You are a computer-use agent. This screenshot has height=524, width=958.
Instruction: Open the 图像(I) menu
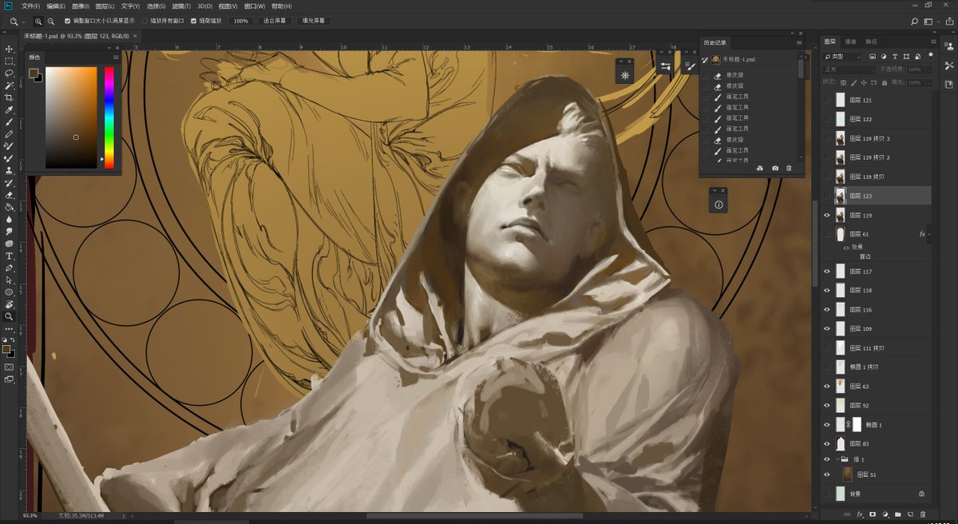pyautogui.click(x=81, y=6)
